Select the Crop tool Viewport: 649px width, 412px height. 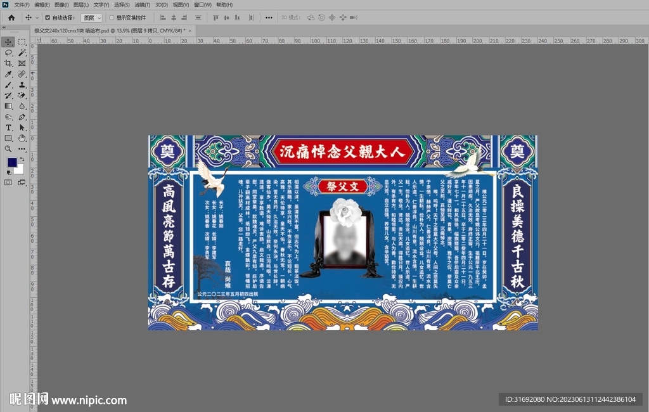(8, 63)
